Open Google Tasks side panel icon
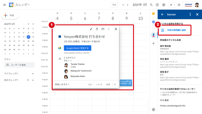 click(153, 22)
